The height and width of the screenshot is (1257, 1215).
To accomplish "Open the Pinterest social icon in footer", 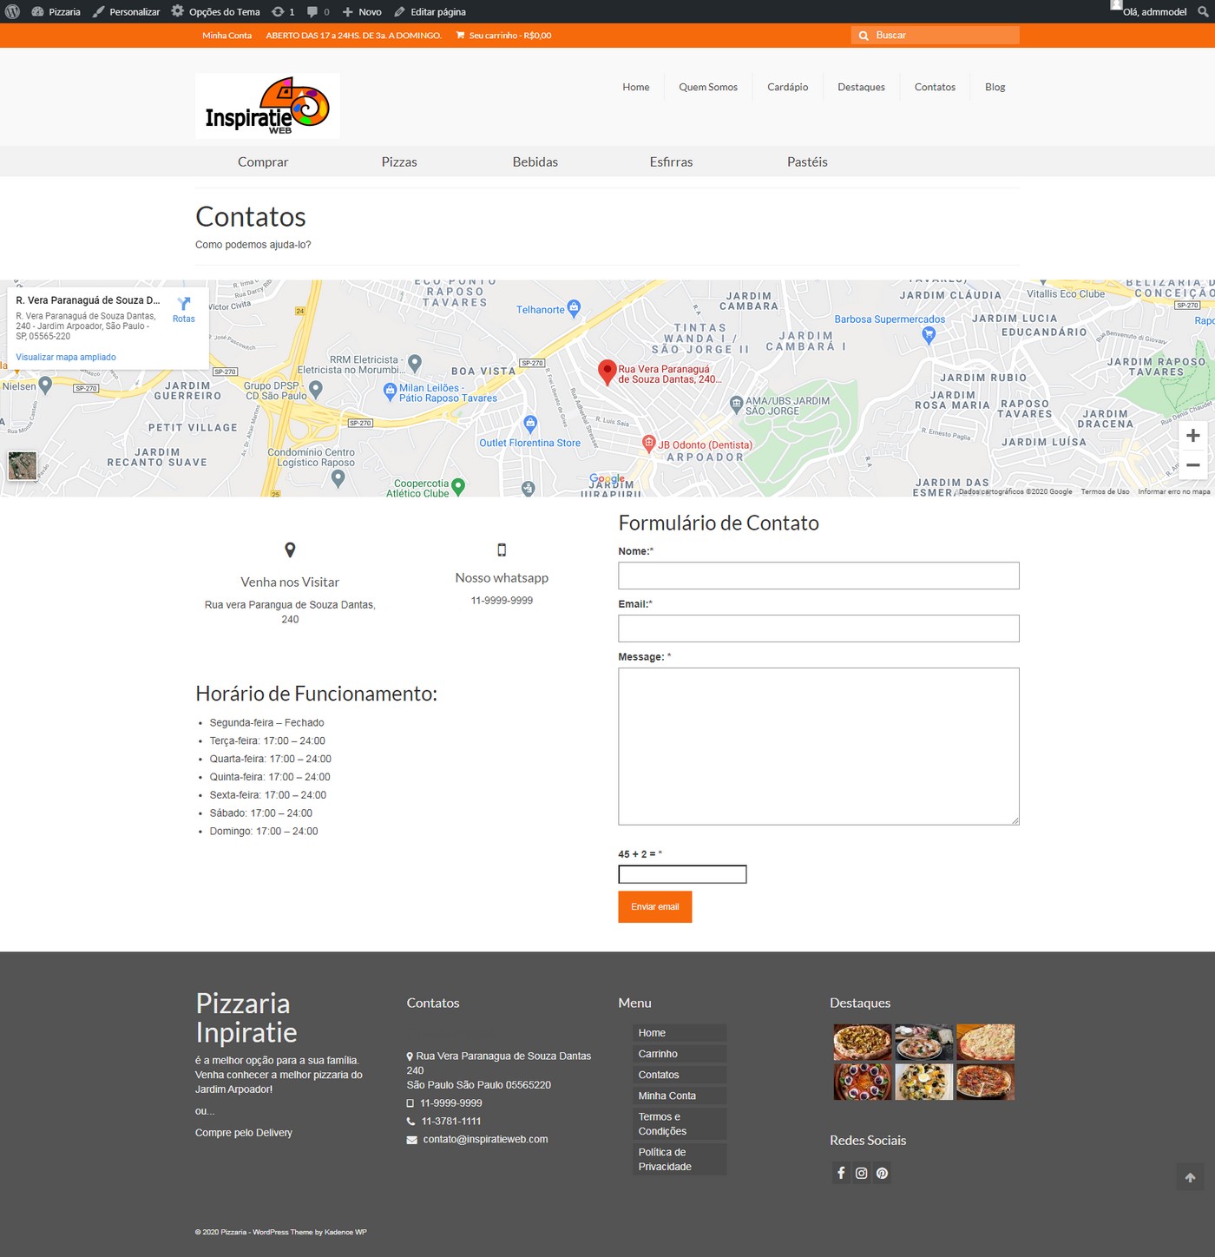I will point(882,1173).
